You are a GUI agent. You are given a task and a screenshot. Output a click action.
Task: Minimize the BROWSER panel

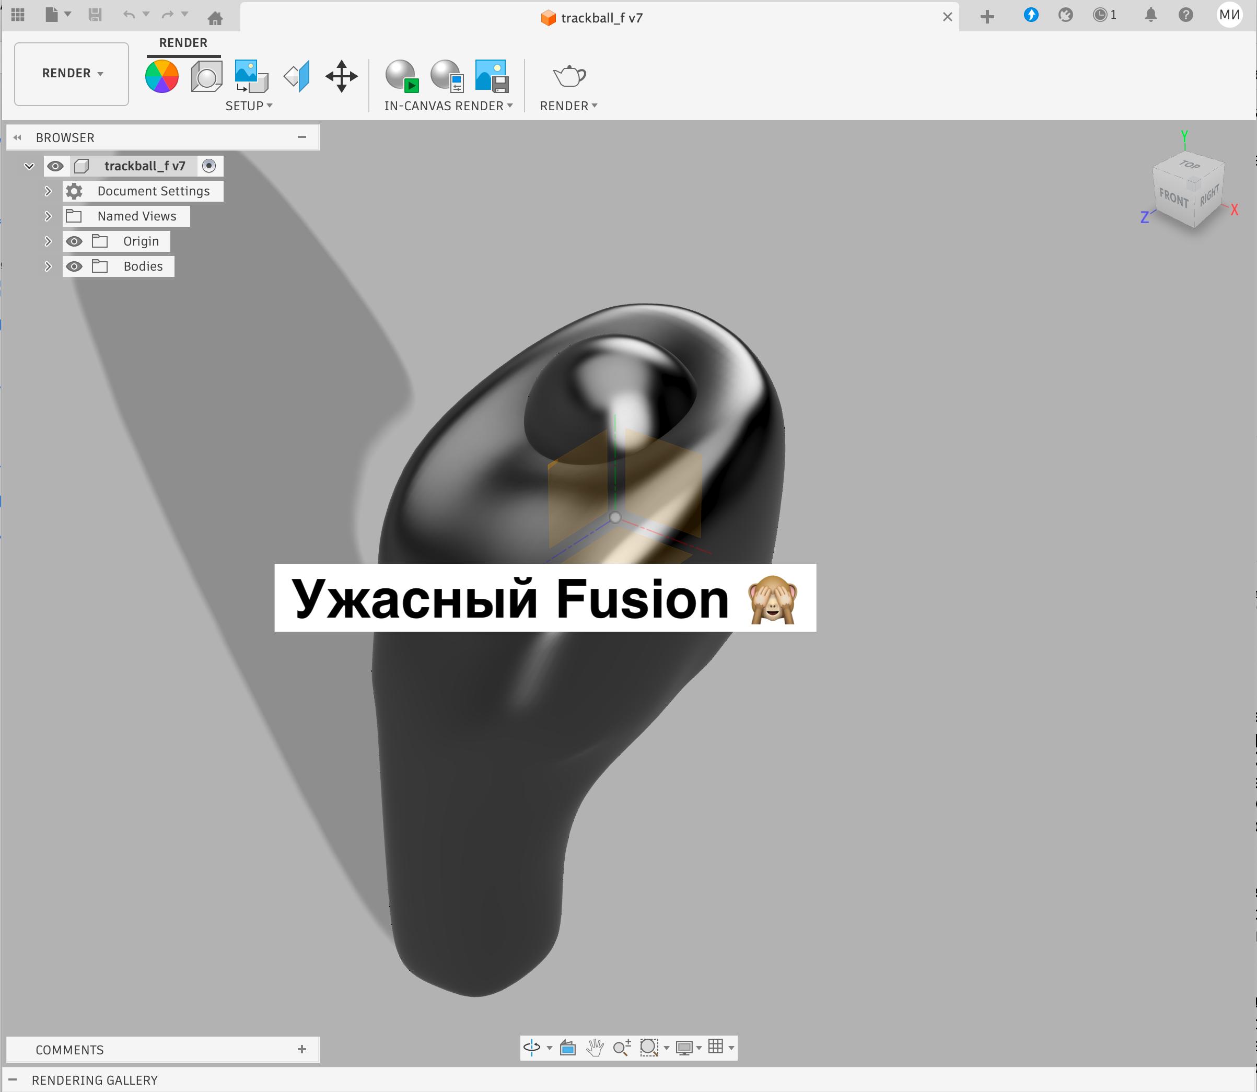301,137
